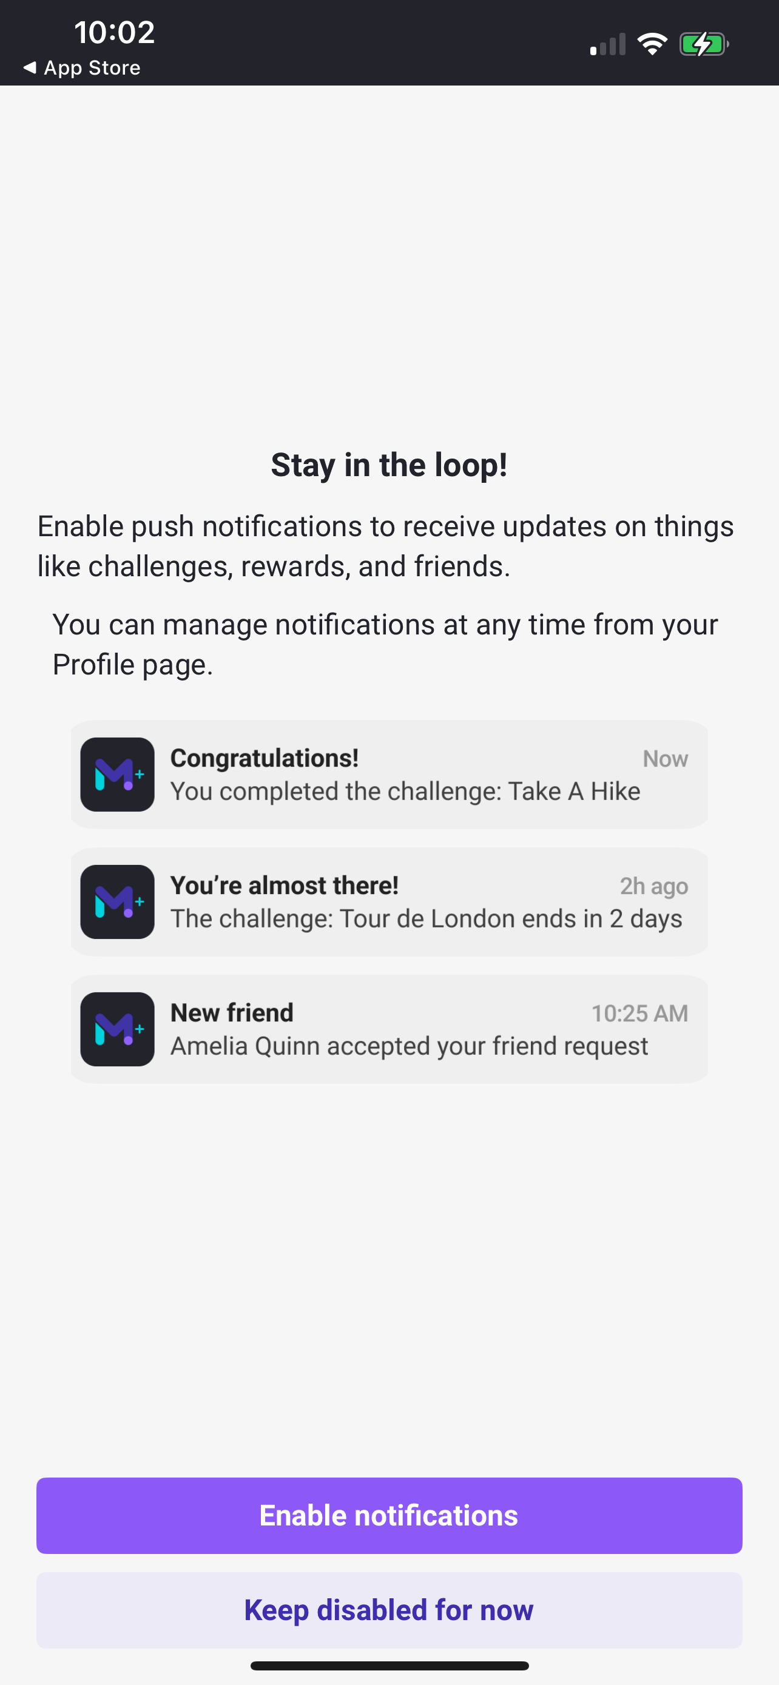Return to App Store via back link
Viewport: 779px width, 1685px height.
[x=82, y=67]
